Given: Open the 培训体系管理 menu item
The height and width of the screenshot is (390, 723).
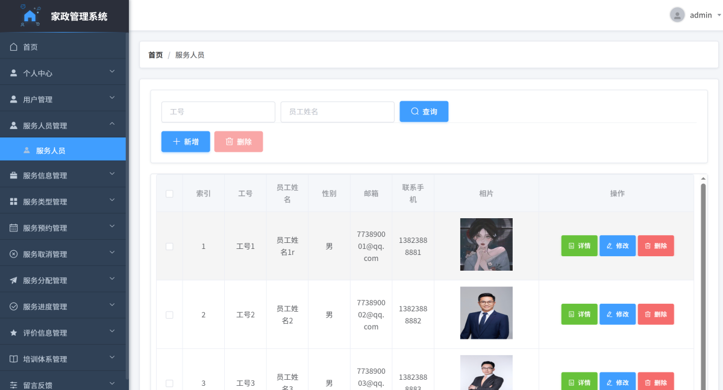Looking at the screenshot, I should tap(45, 359).
